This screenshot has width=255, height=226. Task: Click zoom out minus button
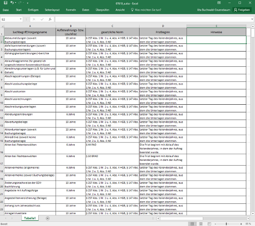tap(215, 223)
